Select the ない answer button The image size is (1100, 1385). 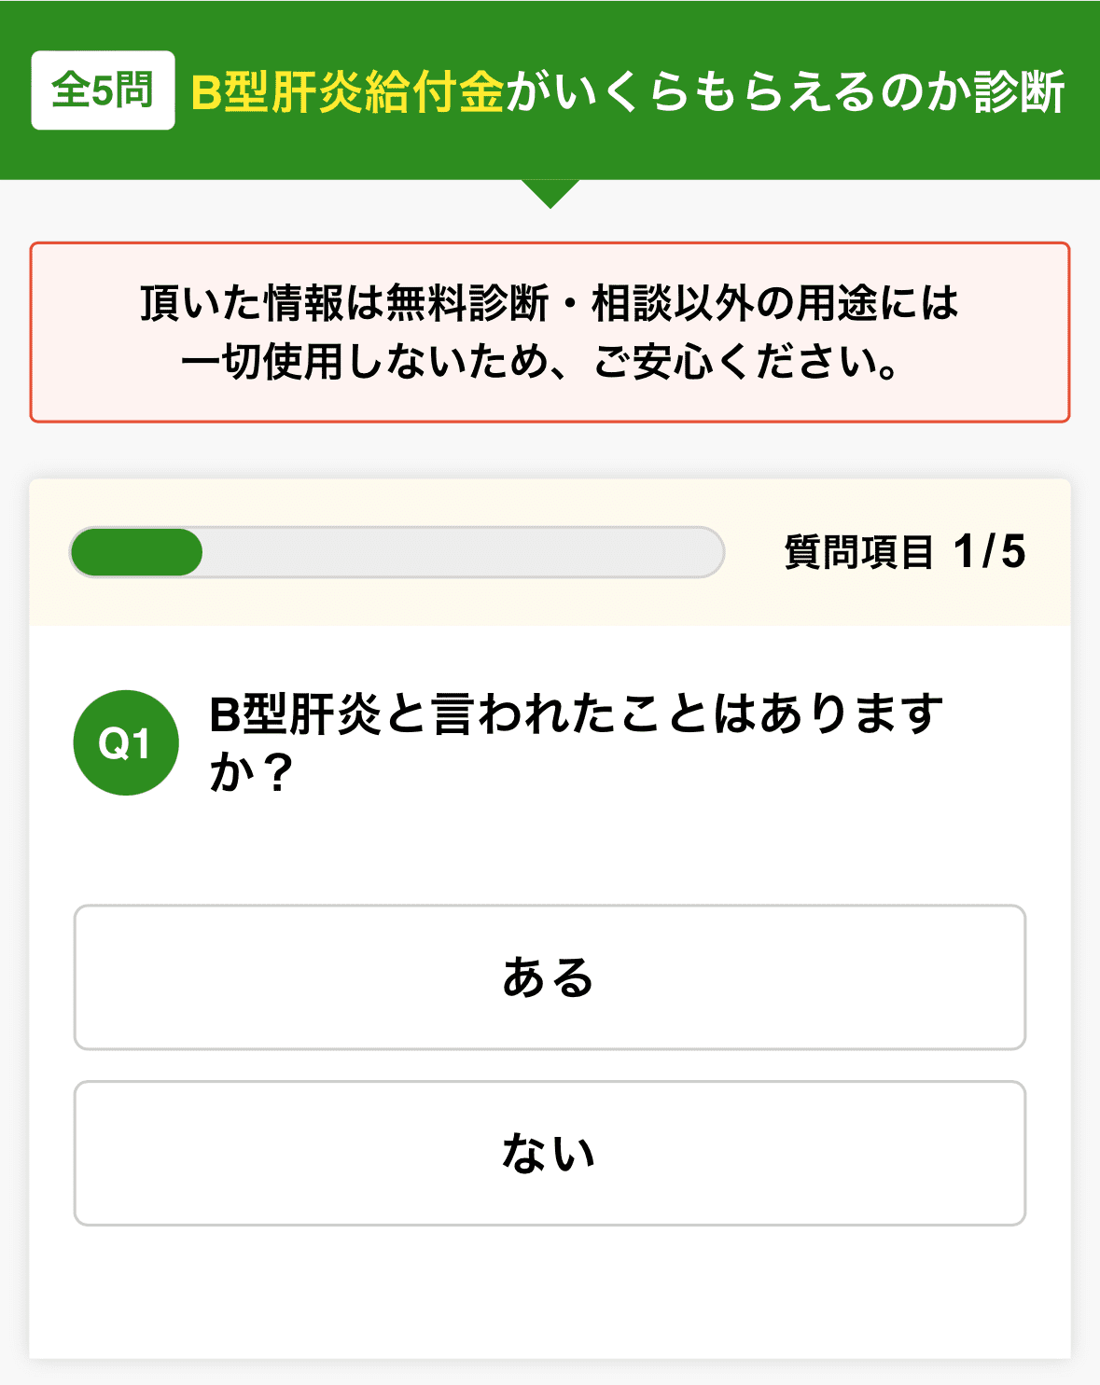pos(550,1153)
